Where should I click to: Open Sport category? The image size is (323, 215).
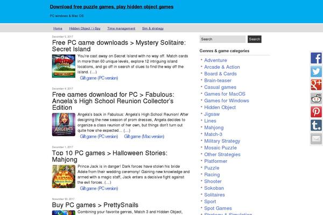210,202
